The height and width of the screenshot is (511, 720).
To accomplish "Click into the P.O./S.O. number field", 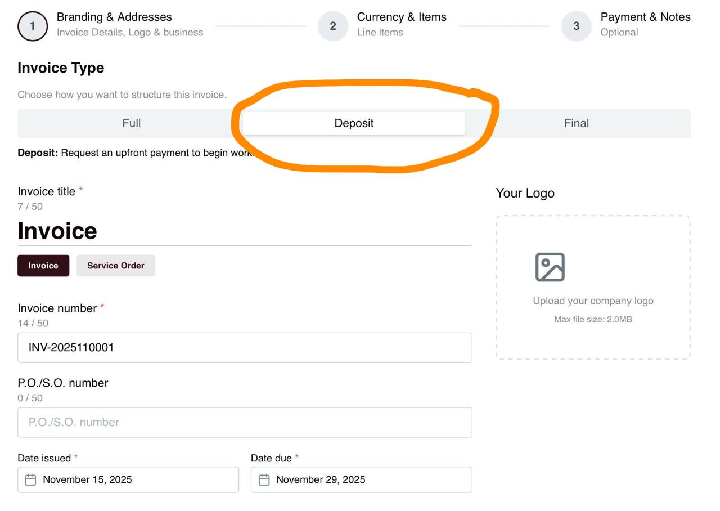I will [x=245, y=422].
